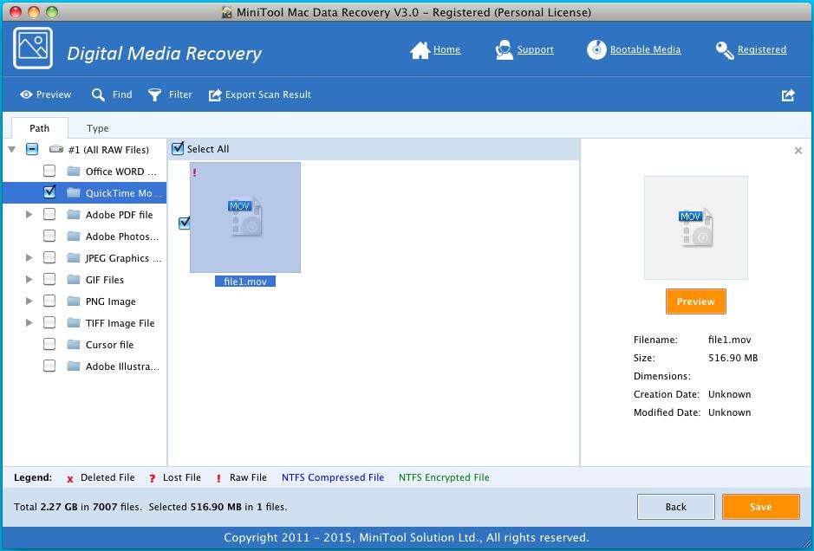Screen dimensions: 814x551
Task: Click the Office WORD folder icon
Action: tap(73, 172)
